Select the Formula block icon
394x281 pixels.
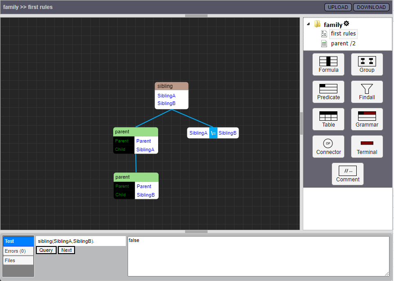point(328,64)
